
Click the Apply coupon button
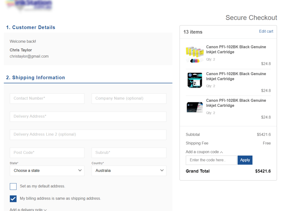point(245,160)
